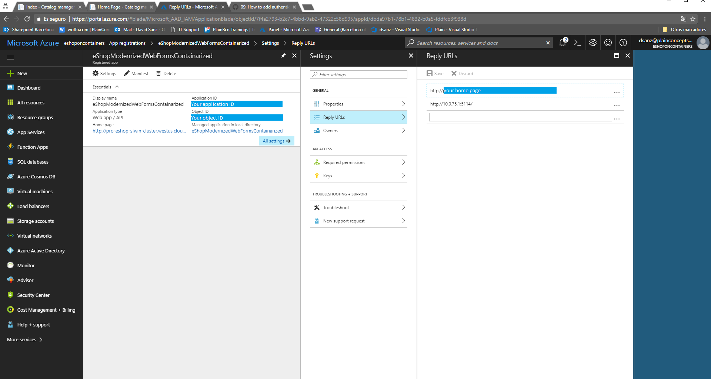711x379 pixels.
Task: Open Azure Active Directory in the sidebar
Action: point(41,251)
